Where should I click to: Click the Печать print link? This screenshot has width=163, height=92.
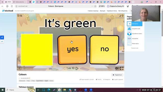[99, 79]
